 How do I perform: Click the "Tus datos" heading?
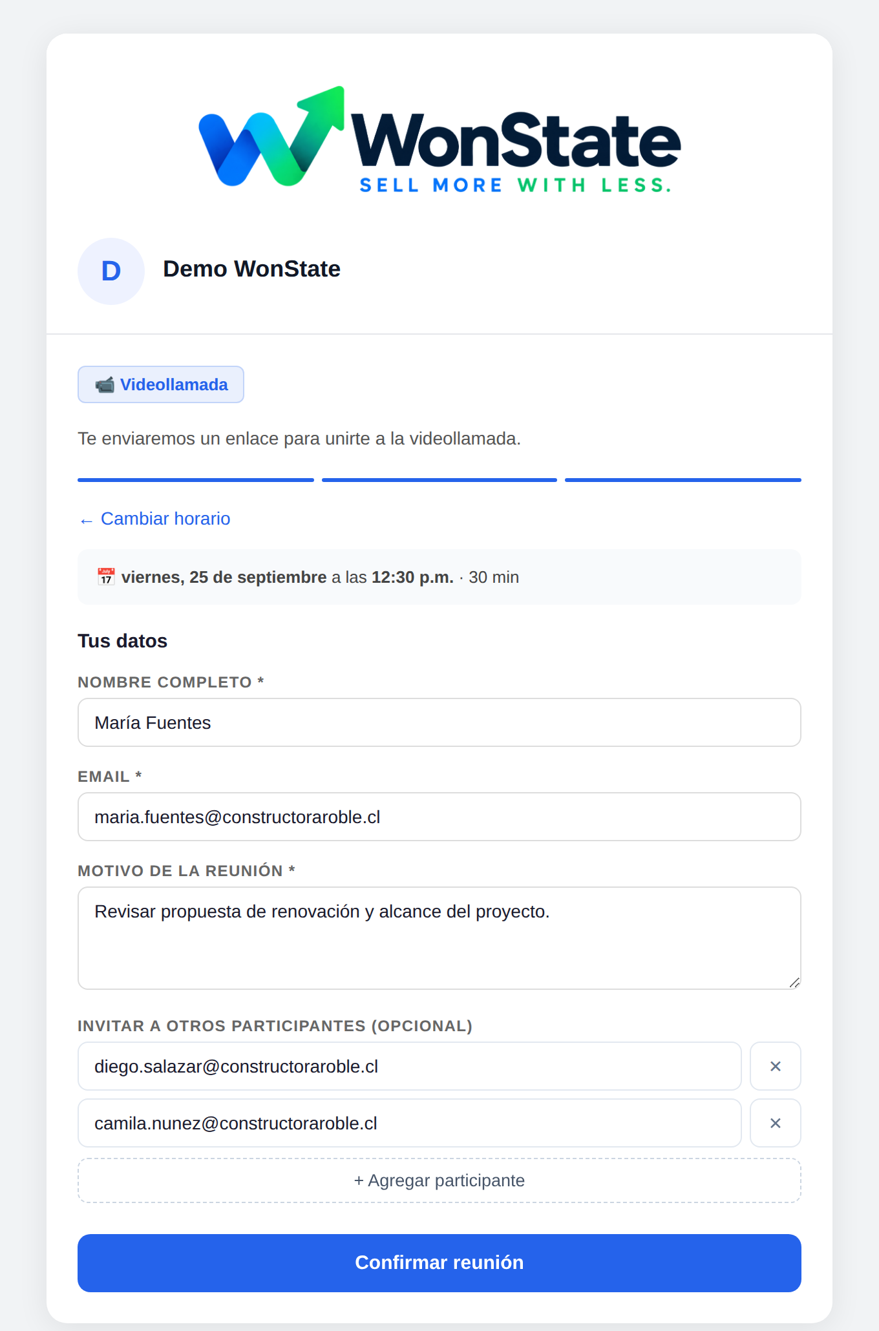(x=122, y=641)
